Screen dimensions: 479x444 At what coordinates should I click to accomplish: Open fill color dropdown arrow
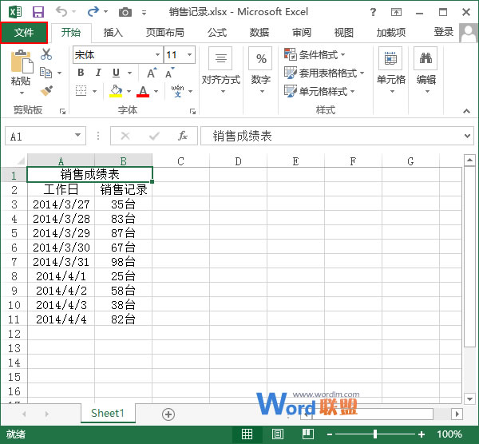click(129, 91)
